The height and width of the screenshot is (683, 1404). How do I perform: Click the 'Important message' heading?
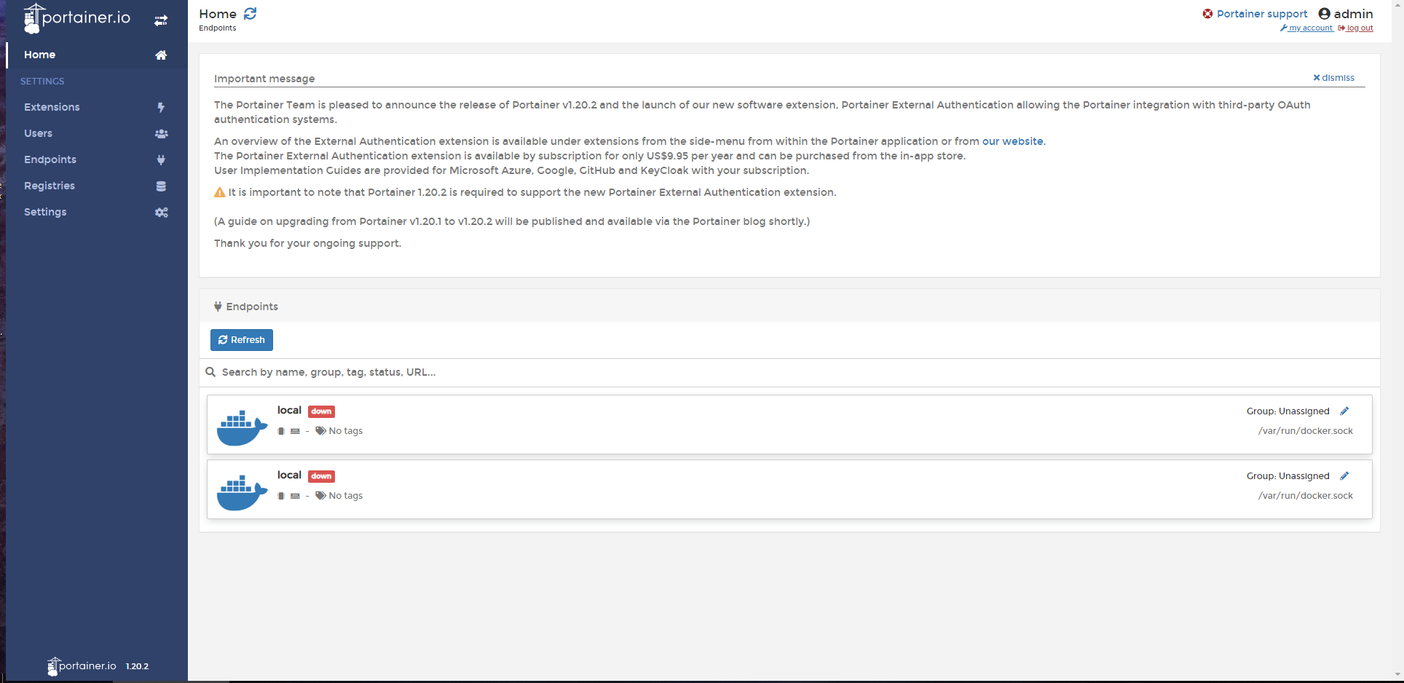tap(264, 79)
